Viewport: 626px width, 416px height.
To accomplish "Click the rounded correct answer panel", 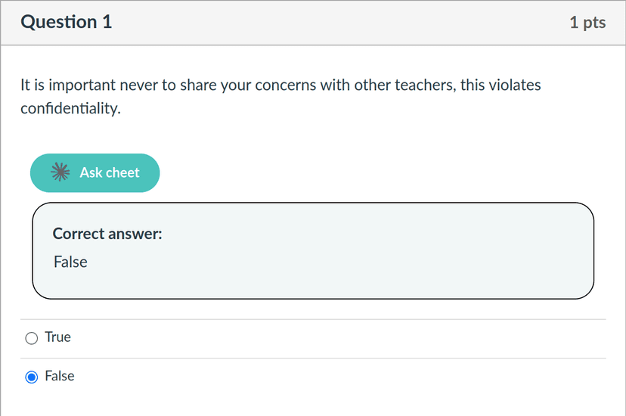I will (x=313, y=250).
